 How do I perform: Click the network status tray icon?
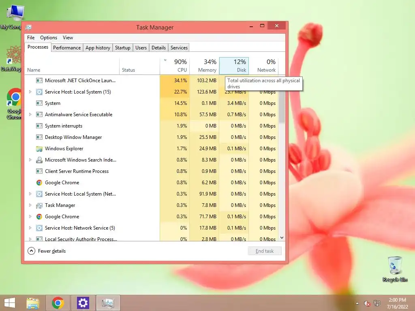click(x=377, y=303)
